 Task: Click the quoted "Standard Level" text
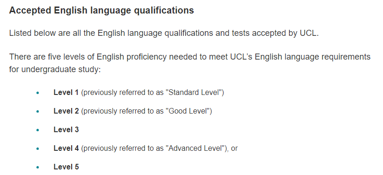pos(194,92)
